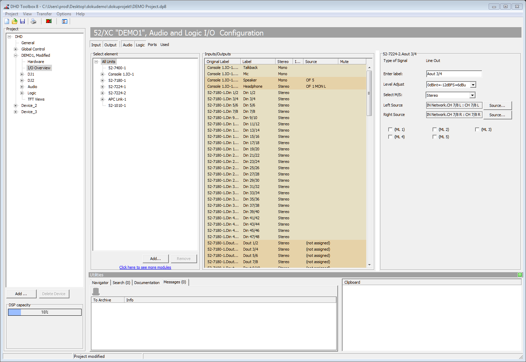Click the green square icon on Utilities bar
Image resolution: width=526 pixels, height=362 pixels.
[x=520, y=275]
